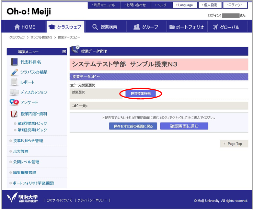254x210 pixels.
Task: Open the グループ tab
Action: (x=147, y=27)
